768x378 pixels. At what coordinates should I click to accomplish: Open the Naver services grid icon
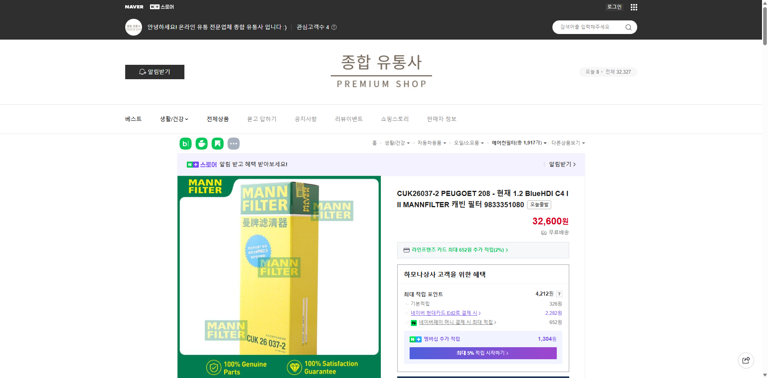pos(634,7)
